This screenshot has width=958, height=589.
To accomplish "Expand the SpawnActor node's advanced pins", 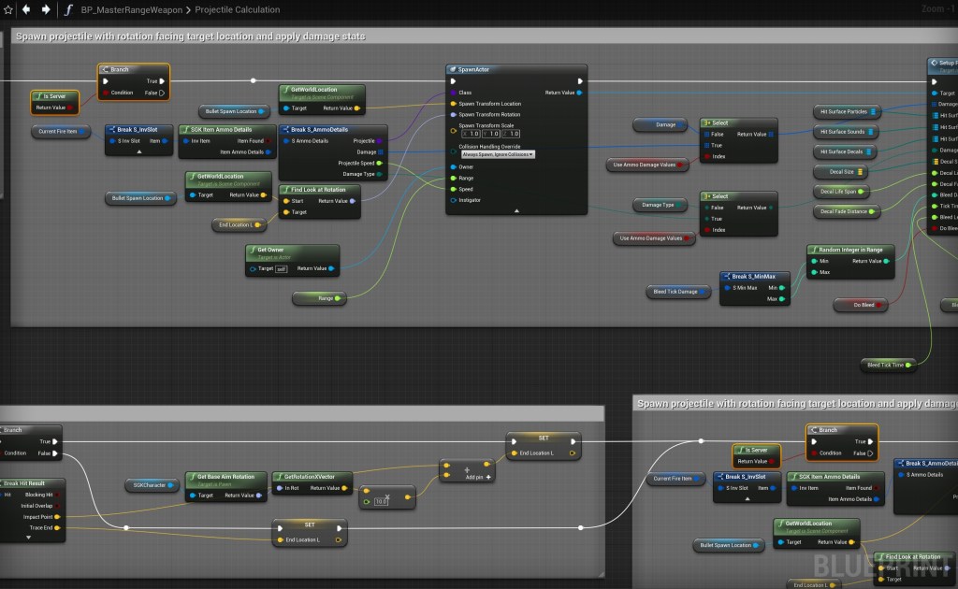I will pos(515,210).
